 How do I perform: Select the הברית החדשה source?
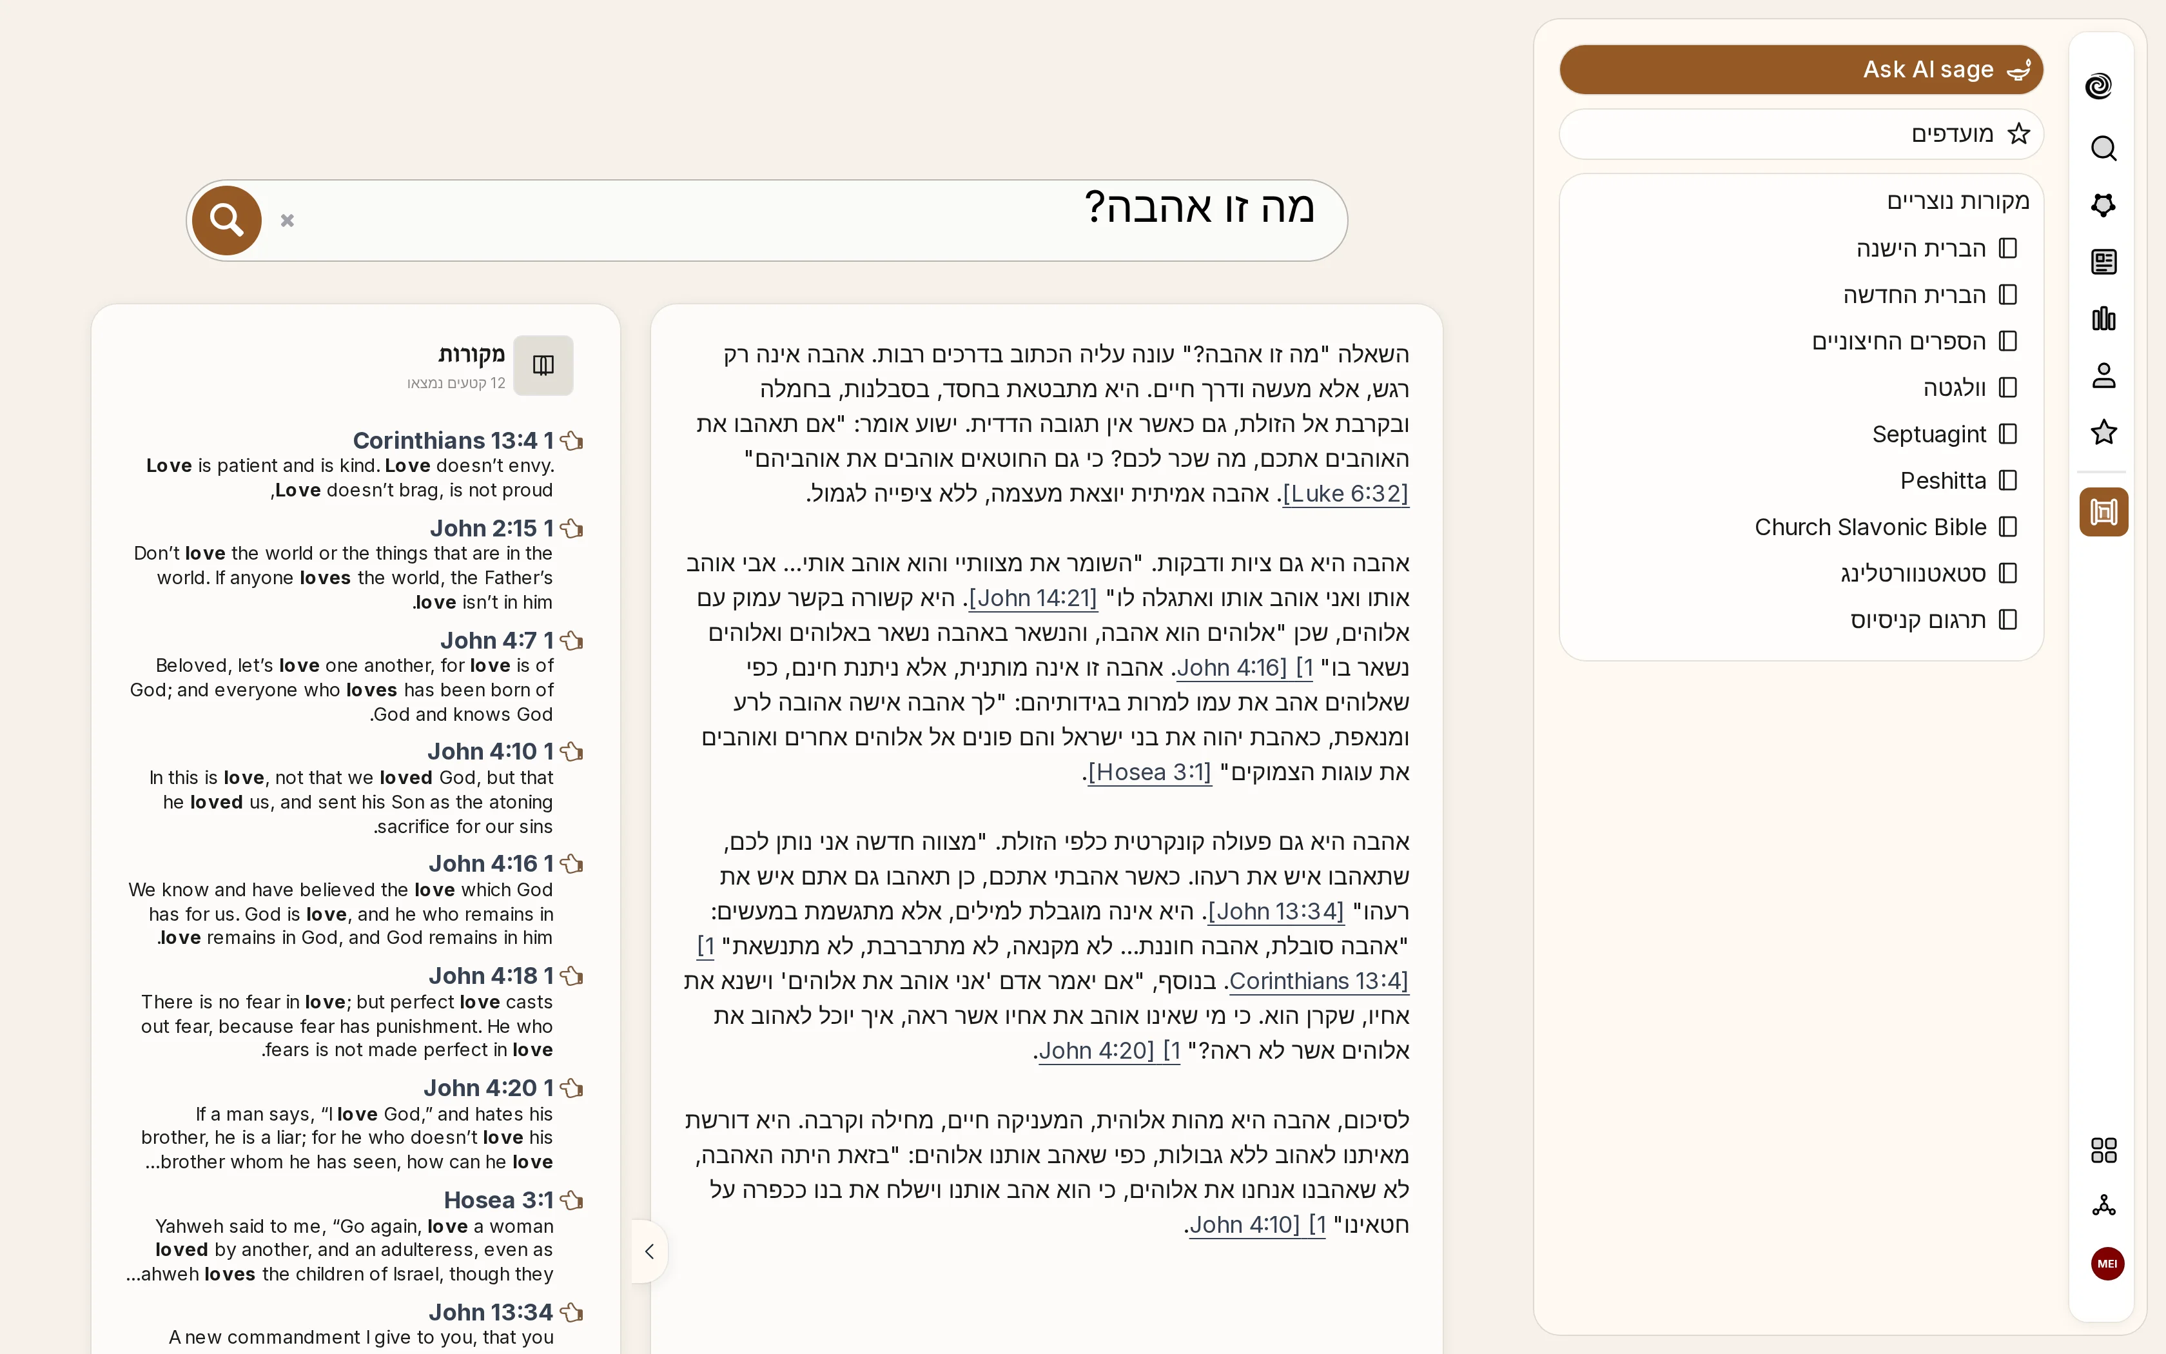[1929, 295]
